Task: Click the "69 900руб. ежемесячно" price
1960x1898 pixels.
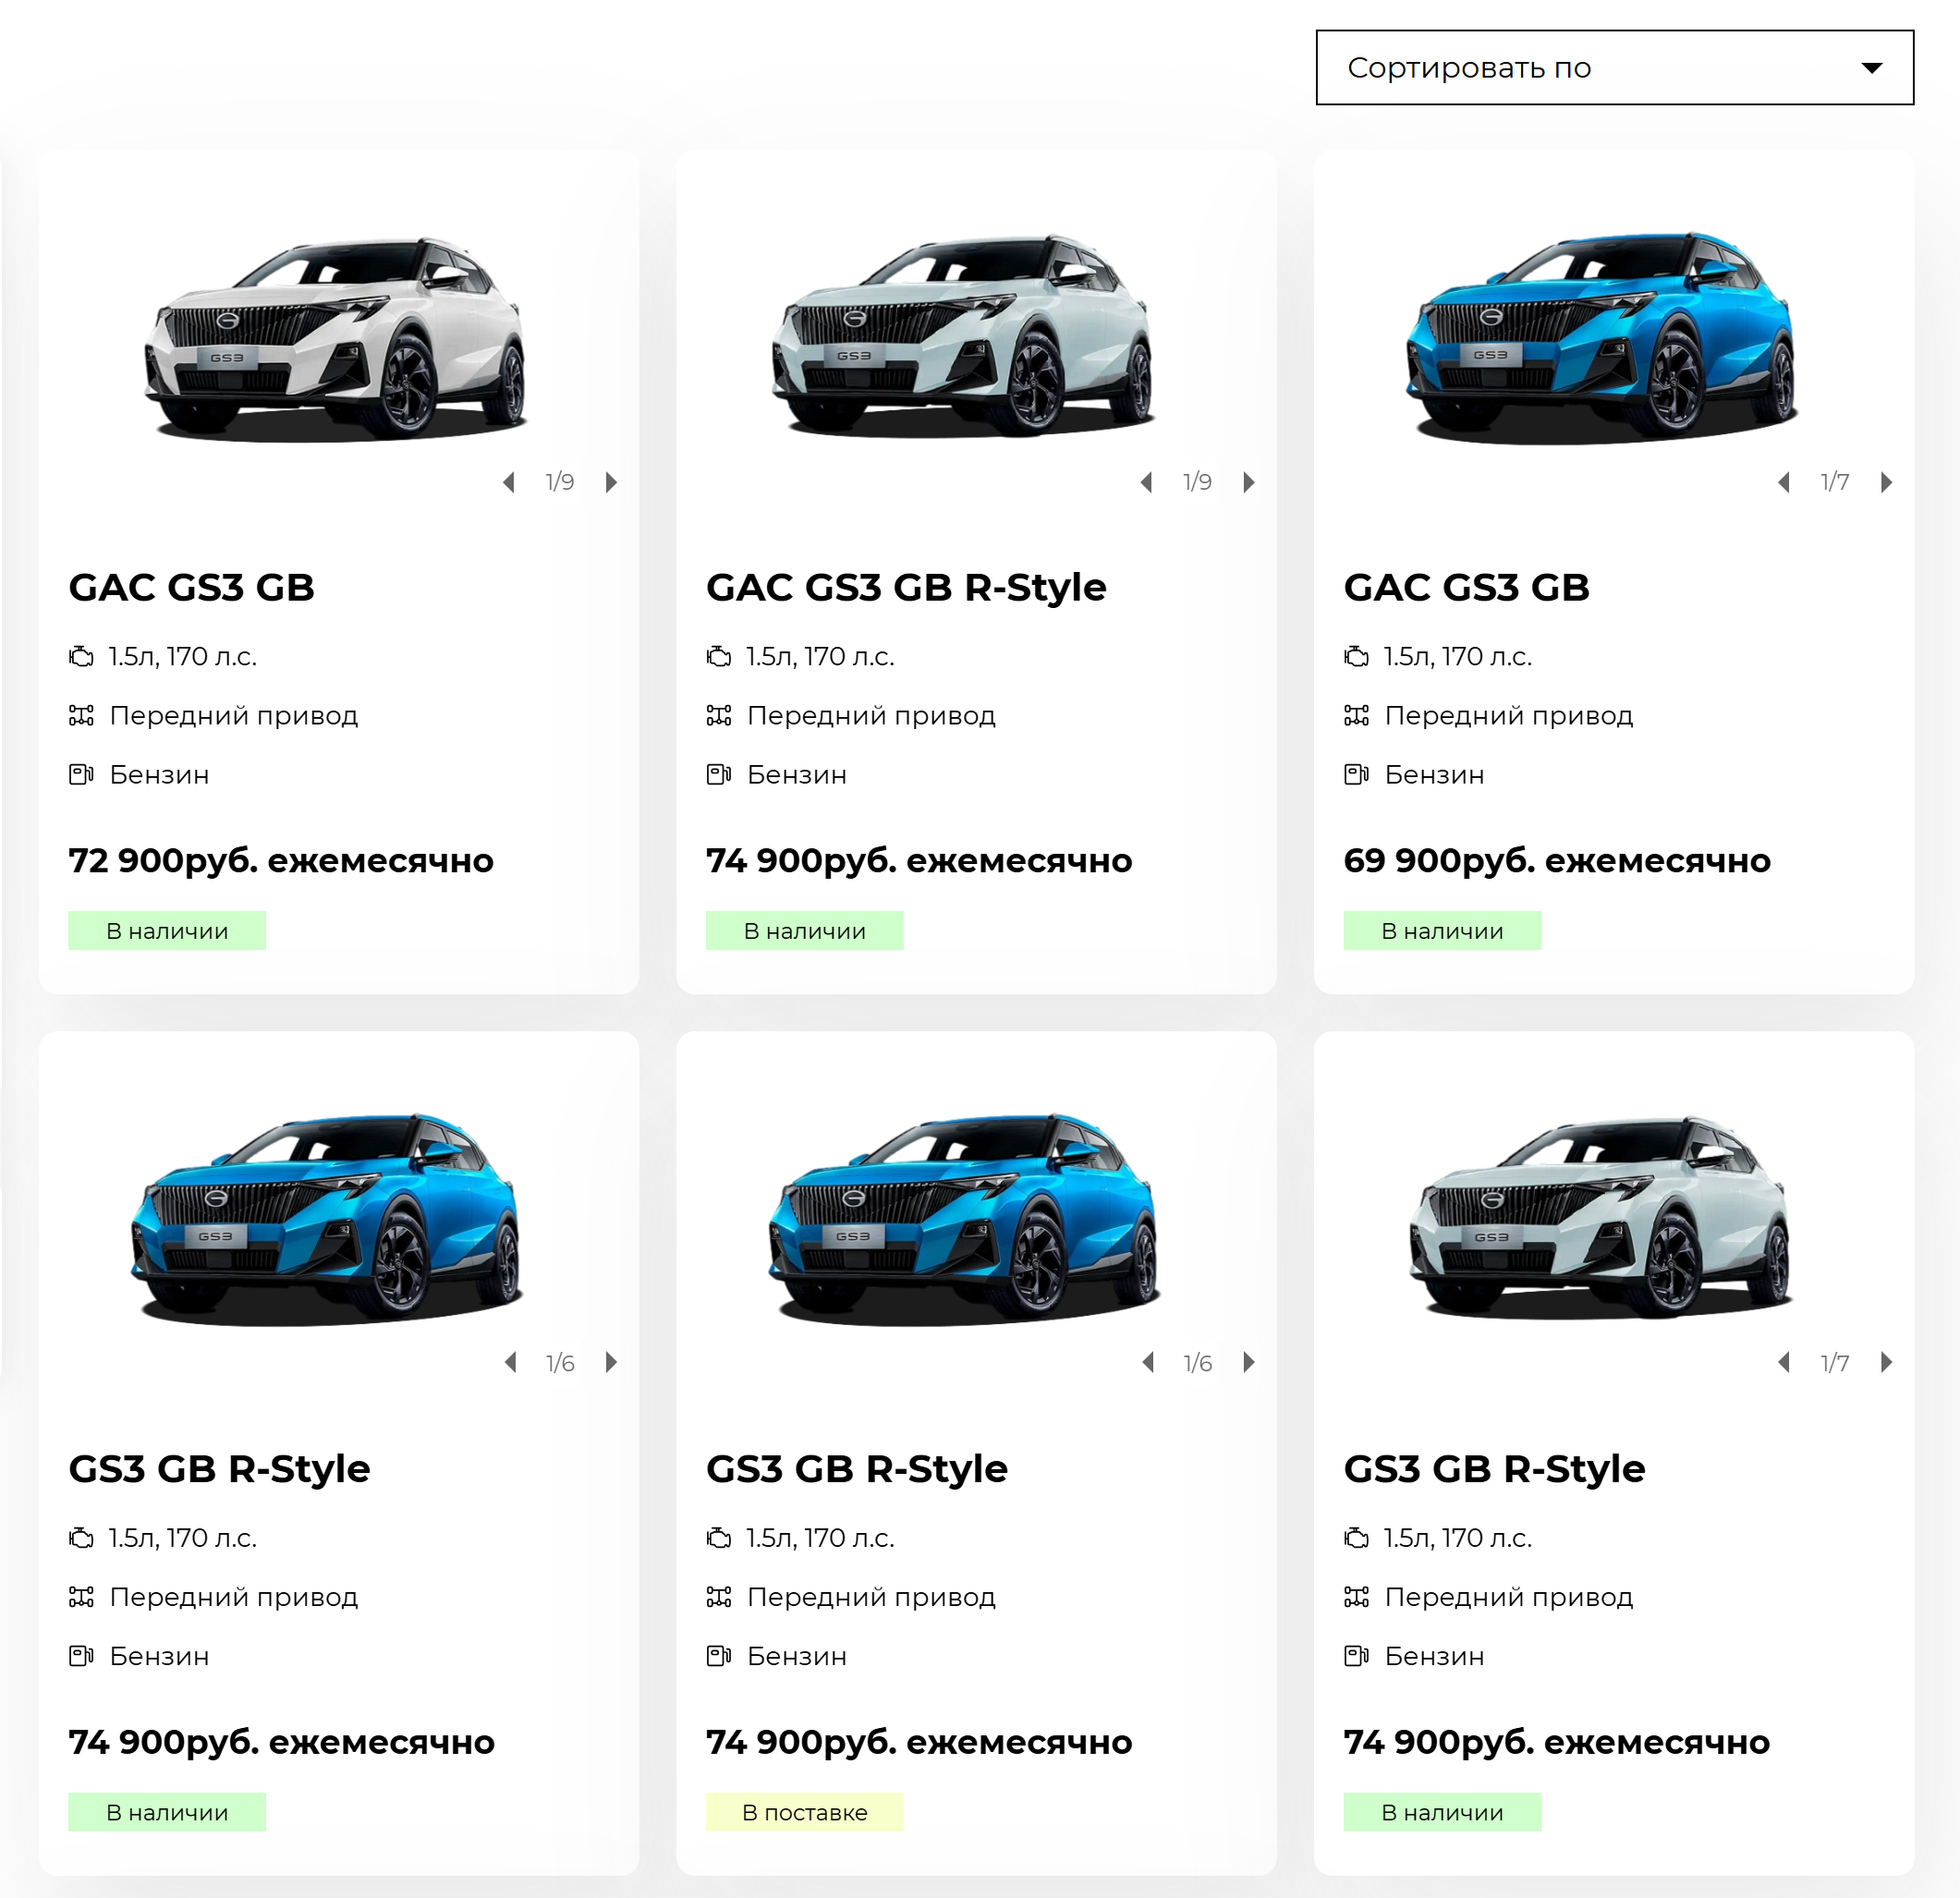Action: point(1556,860)
